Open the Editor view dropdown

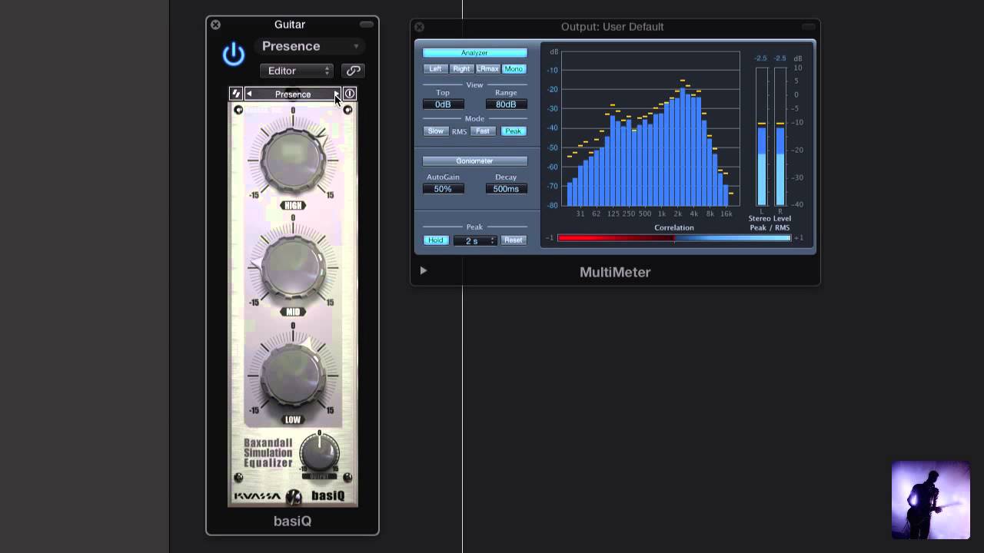pyautogui.click(x=296, y=71)
